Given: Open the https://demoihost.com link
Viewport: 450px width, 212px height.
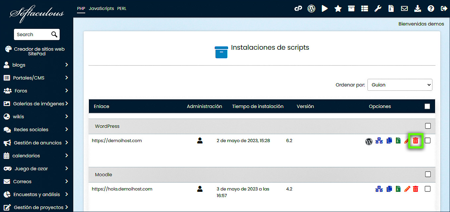Looking at the screenshot, I should tap(117, 140).
